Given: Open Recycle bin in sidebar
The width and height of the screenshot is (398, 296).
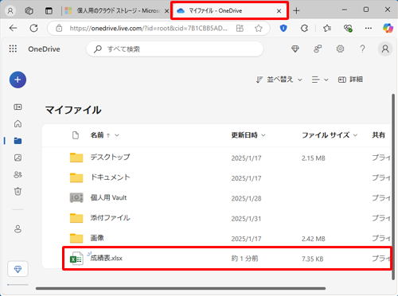Looking at the screenshot, I should 18,191.
